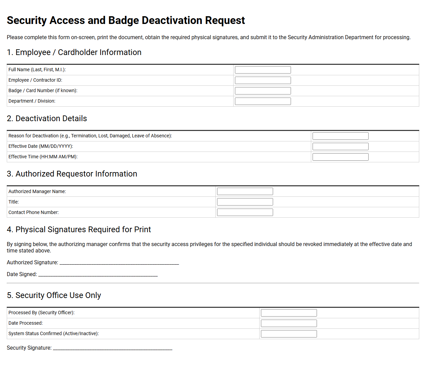This screenshot has height=378, width=426.
Task: Click the 'Please complete this form on-screen' instructions
Action: coord(209,37)
